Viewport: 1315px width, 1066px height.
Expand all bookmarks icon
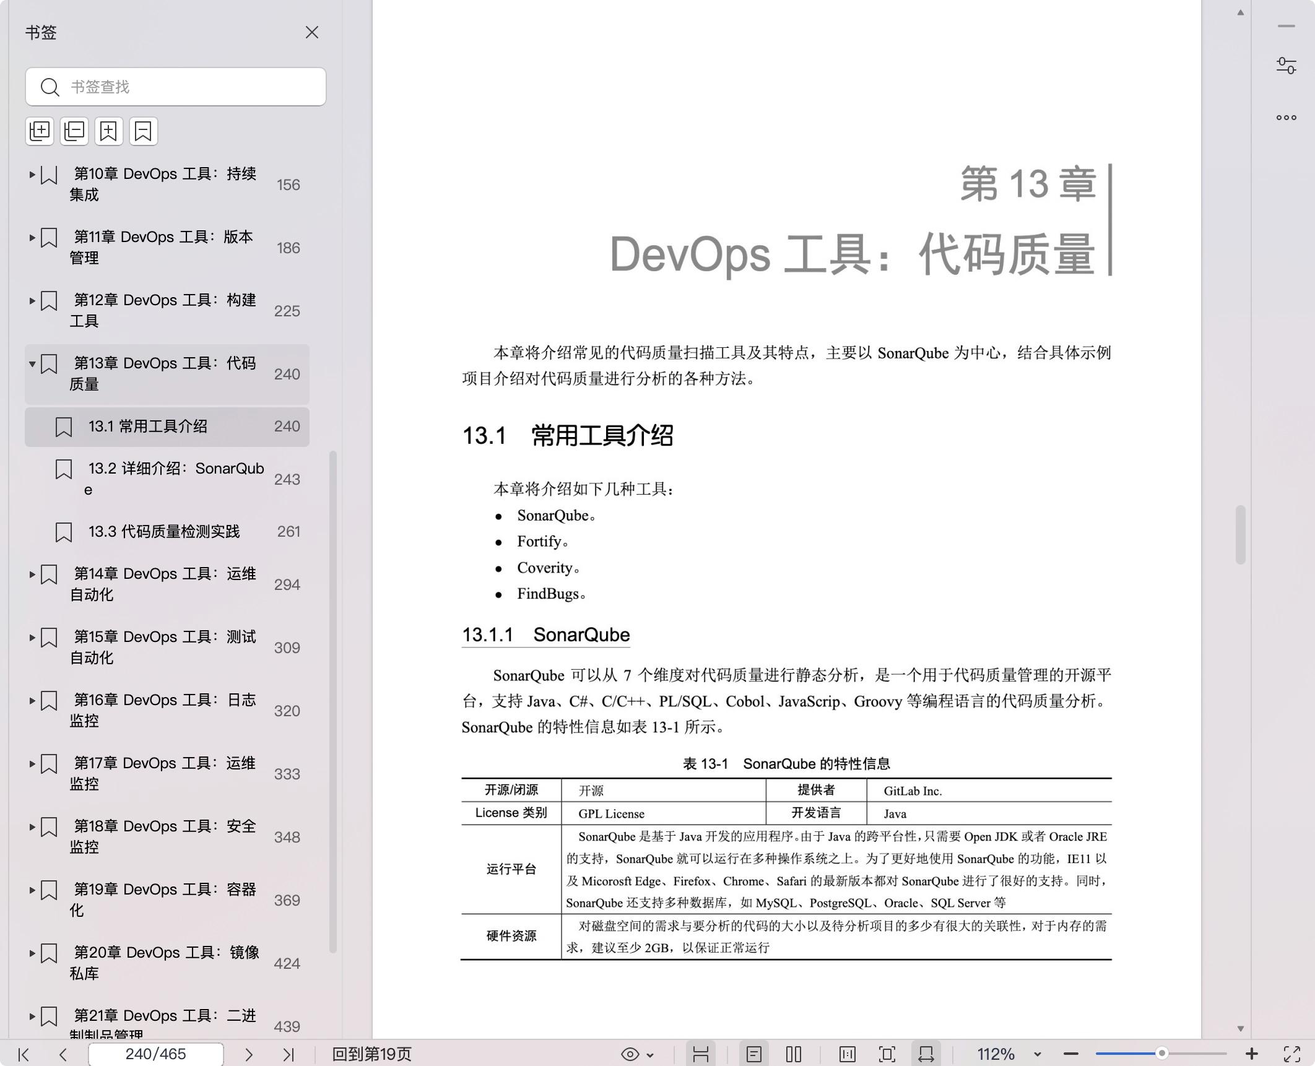coord(40,131)
